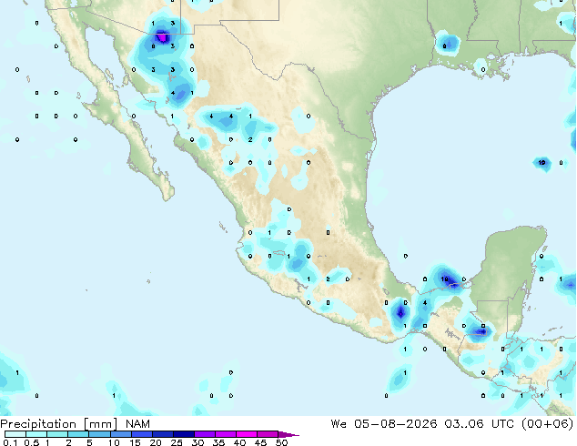The image size is (577, 446).
Task: Click the "(00+06)" forecast offset text
Action: [548, 424]
